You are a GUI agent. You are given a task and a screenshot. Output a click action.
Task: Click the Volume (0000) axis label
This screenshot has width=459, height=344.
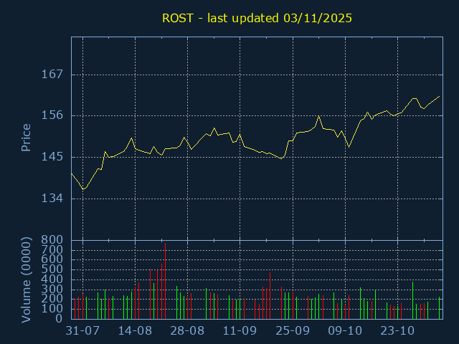[26, 279]
